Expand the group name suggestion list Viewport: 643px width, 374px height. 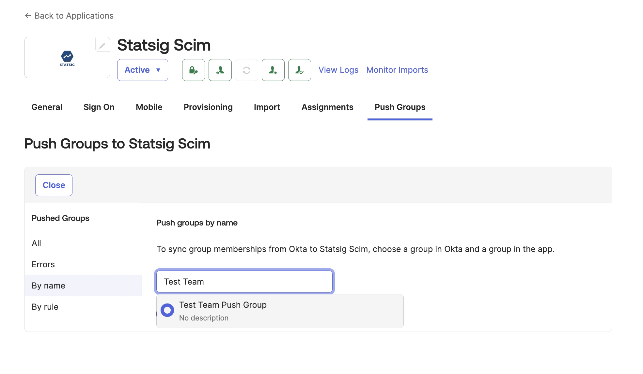280,311
